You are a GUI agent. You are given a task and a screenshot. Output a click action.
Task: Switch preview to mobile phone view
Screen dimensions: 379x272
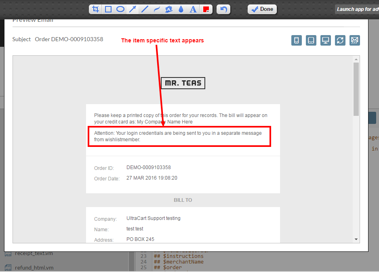[296, 40]
